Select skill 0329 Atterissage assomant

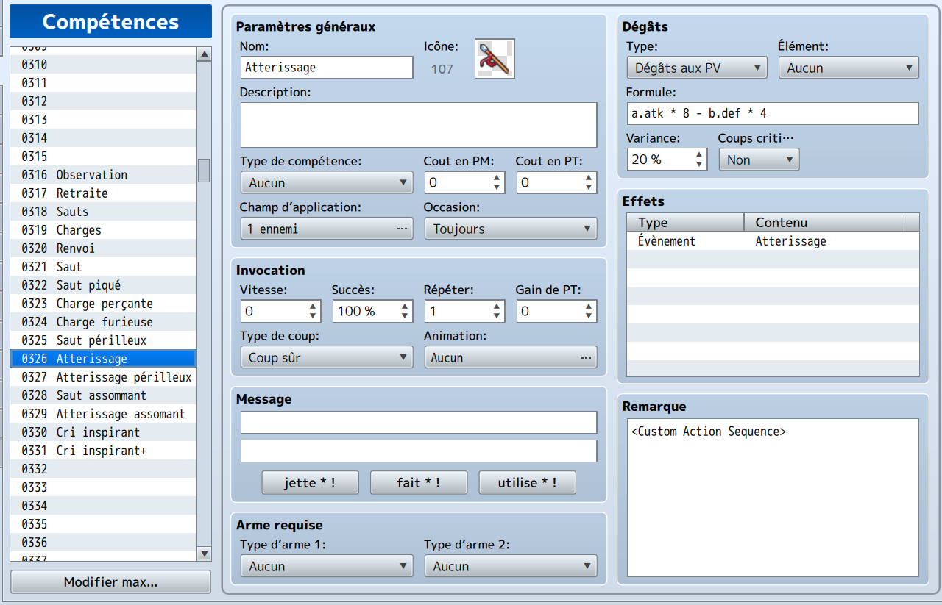(x=104, y=414)
